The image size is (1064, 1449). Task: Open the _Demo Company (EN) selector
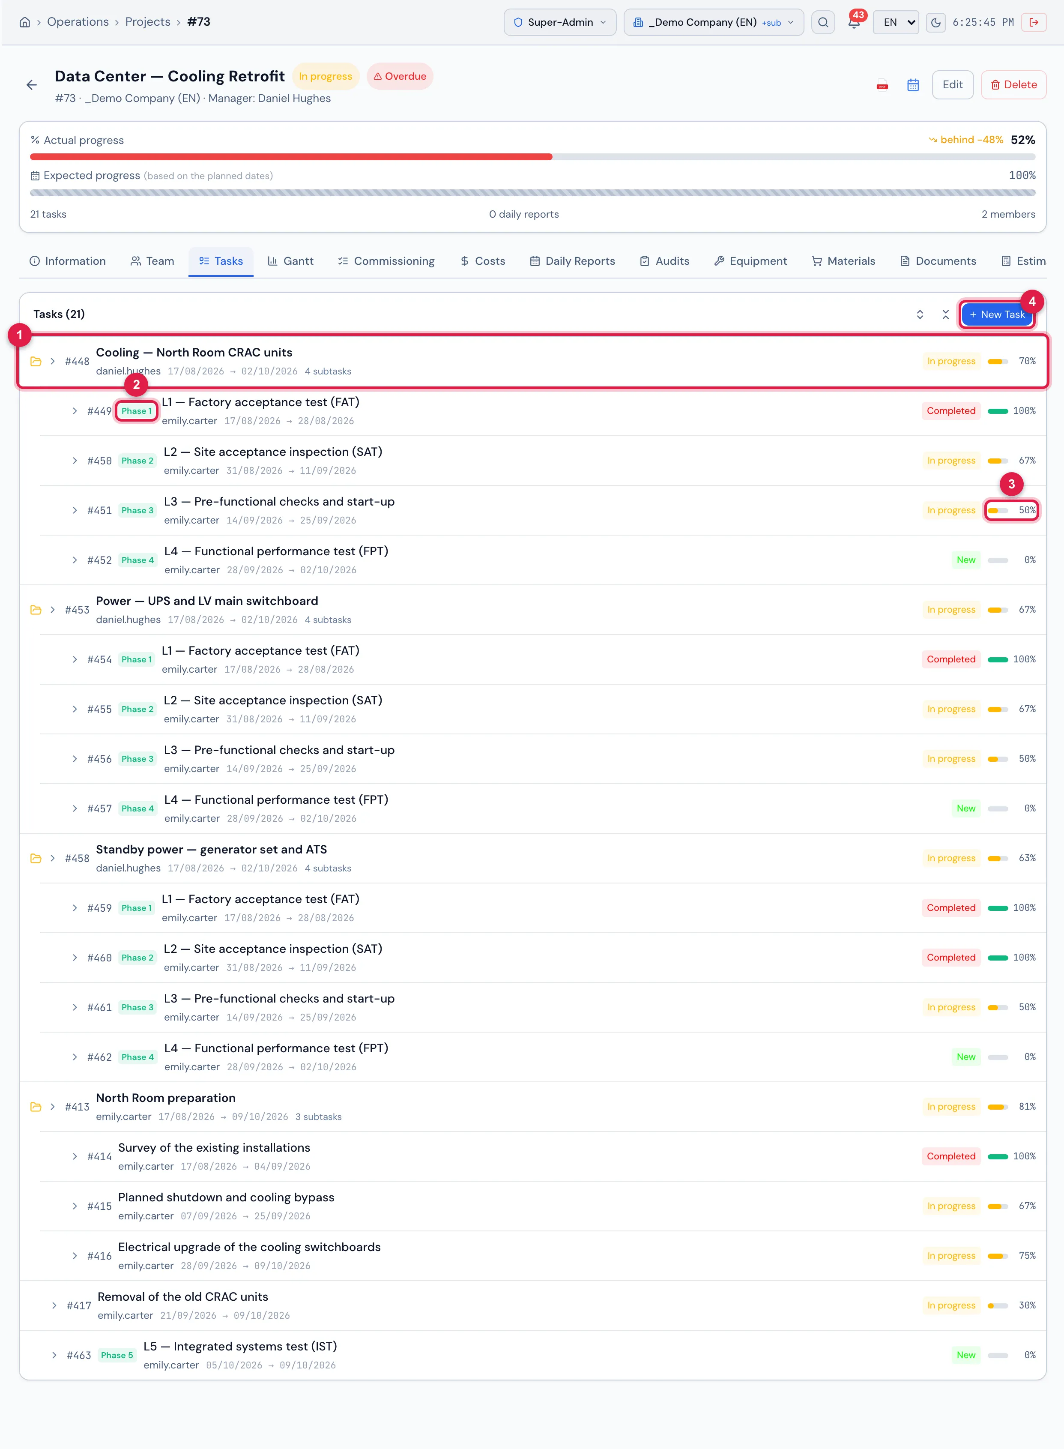(714, 22)
